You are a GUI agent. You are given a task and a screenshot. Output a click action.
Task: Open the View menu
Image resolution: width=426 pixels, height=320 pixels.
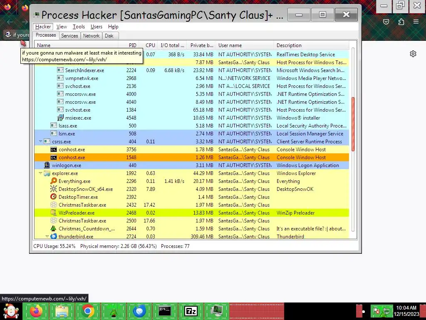[x=62, y=27]
